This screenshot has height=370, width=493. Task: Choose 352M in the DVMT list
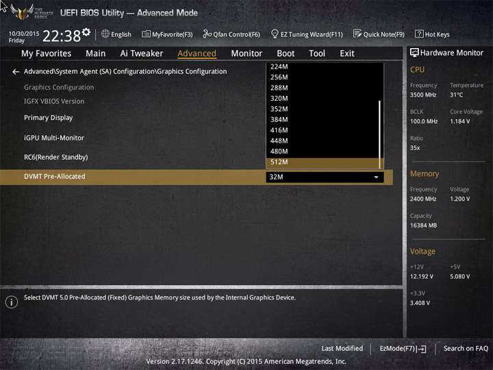pyautogui.click(x=323, y=109)
